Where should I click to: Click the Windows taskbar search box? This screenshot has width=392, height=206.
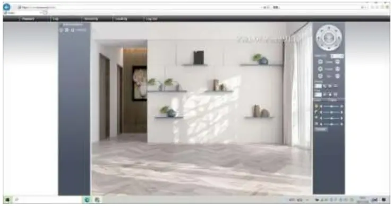tap(47, 200)
